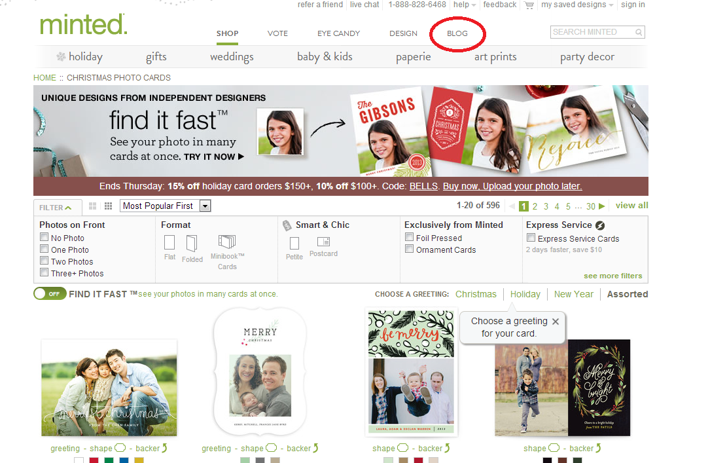Viewport: 727px width, 463px height.
Task: Check Express Service Cards filter
Action: tap(531, 238)
